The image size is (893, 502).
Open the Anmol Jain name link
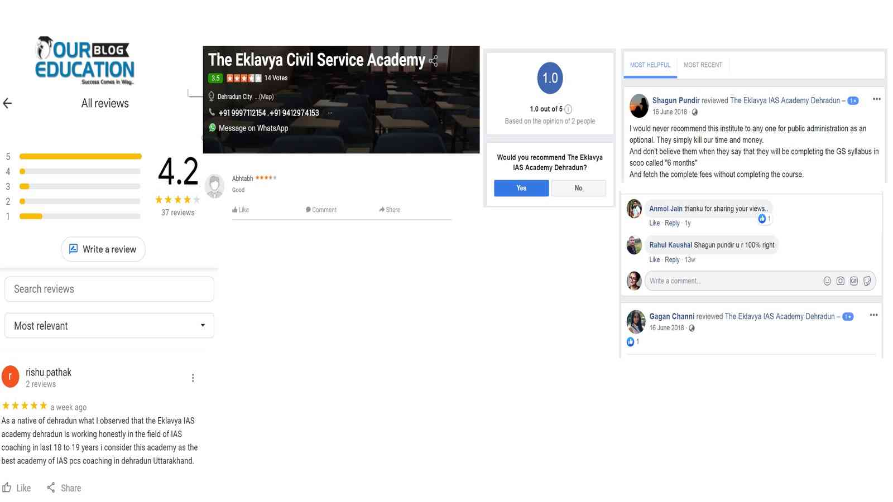pos(666,209)
